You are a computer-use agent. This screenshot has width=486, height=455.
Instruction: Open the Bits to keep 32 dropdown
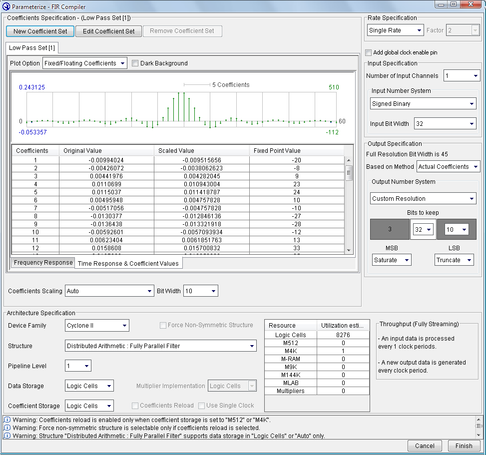click(423, 230)
